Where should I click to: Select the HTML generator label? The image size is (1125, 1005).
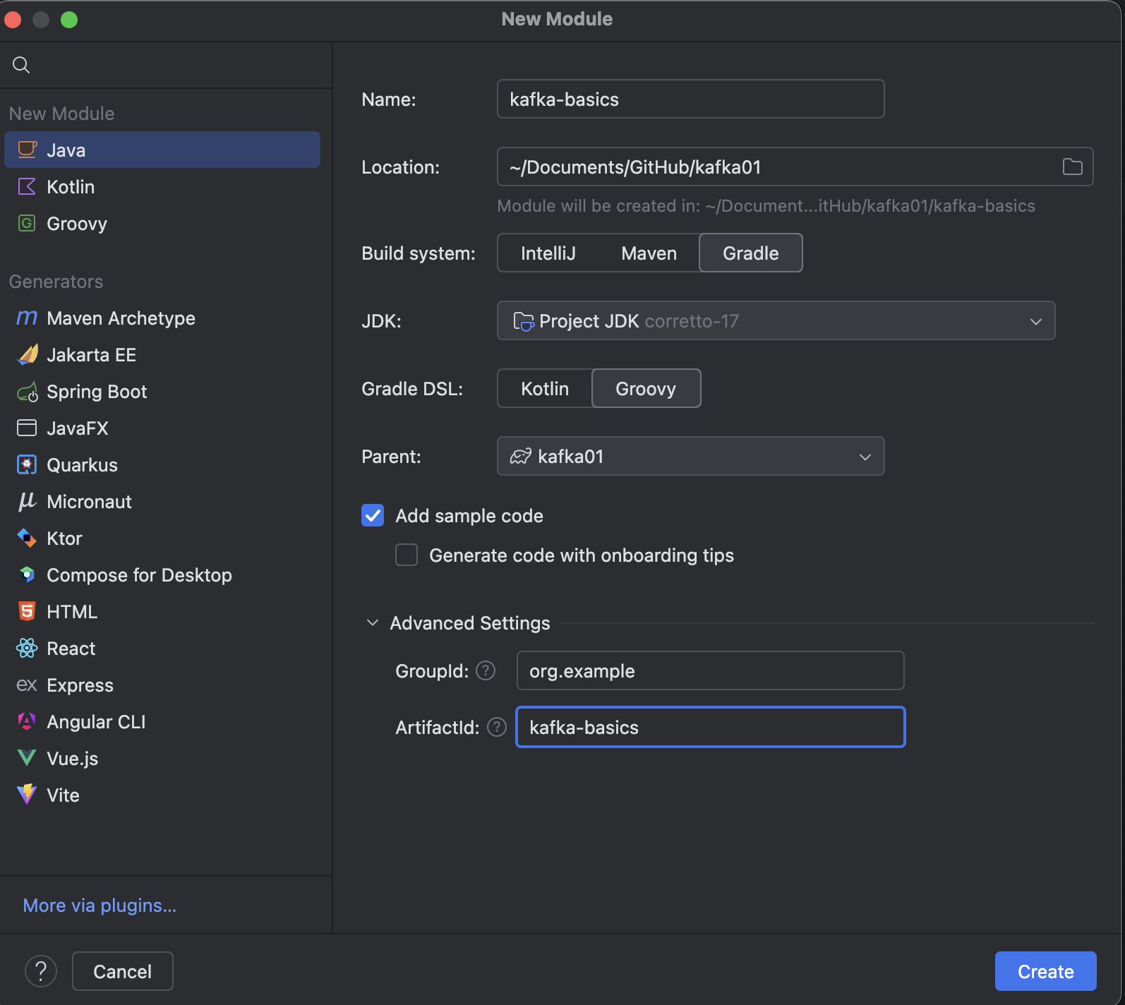click(x=72, y=611)
